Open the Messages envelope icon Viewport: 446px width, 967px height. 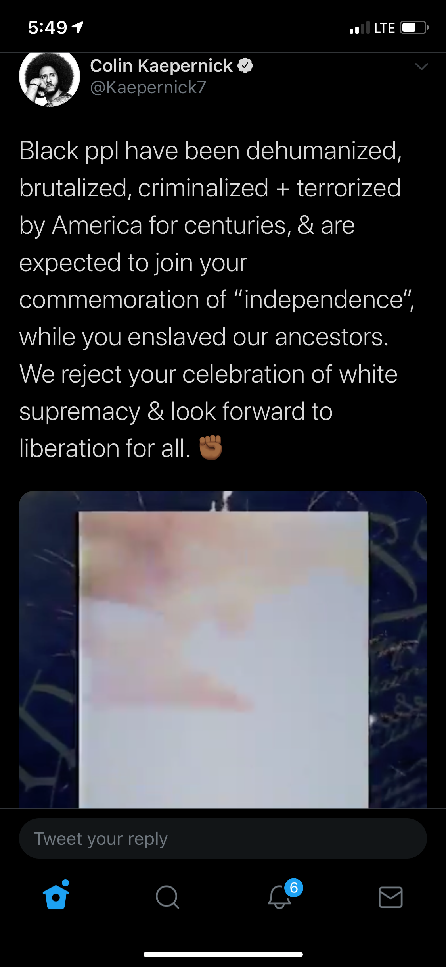[x=390, y=897]
